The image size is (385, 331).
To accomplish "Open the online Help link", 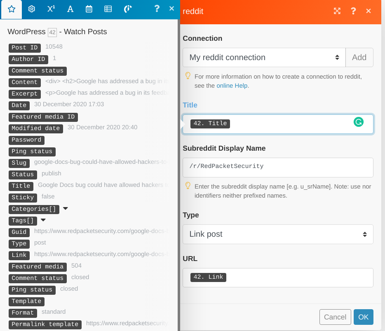I will (232, 86).
